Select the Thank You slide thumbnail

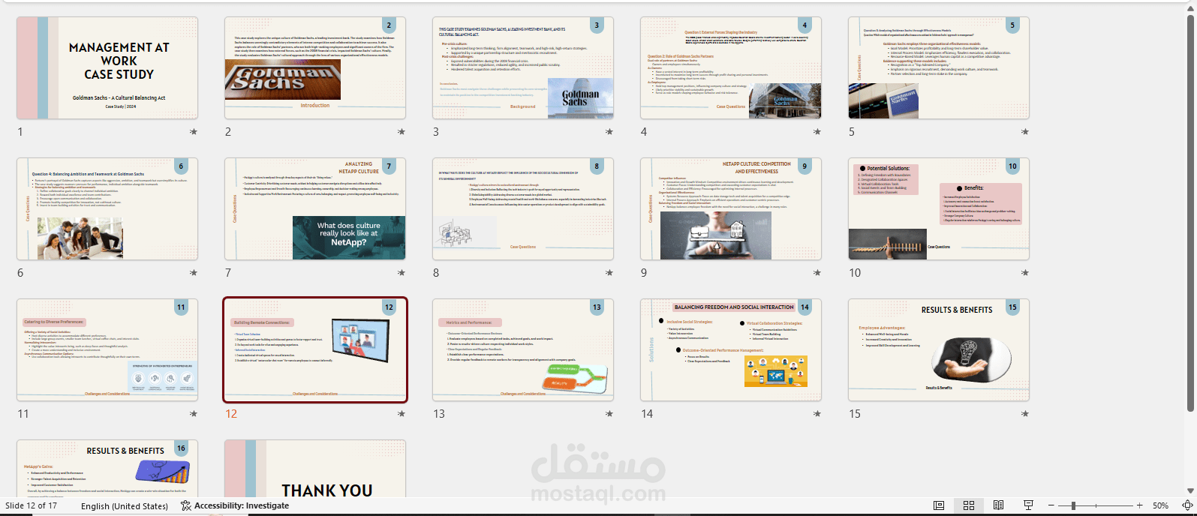click(315, 468)
